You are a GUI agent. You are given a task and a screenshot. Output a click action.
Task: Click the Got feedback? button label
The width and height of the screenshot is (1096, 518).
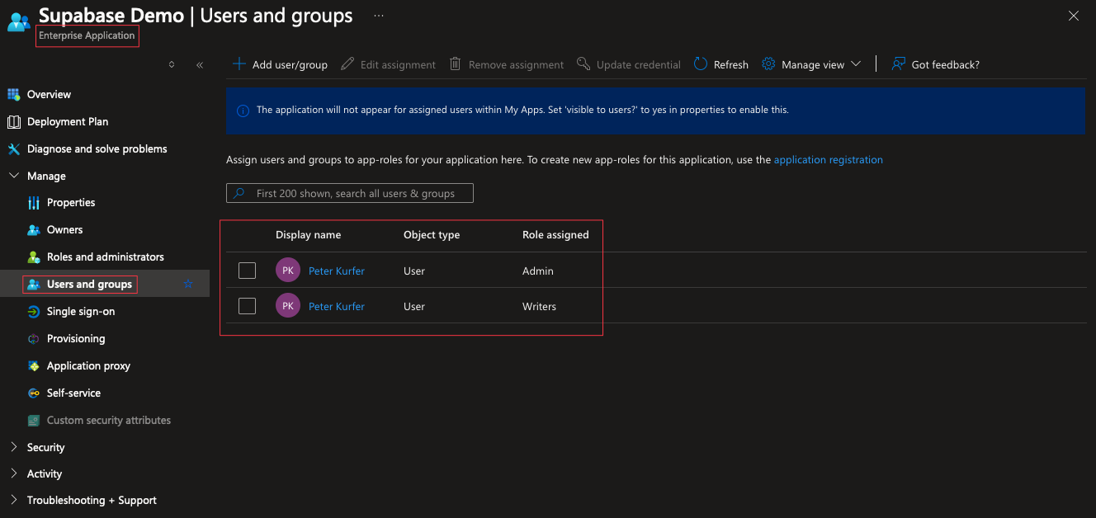coord(946,64)
